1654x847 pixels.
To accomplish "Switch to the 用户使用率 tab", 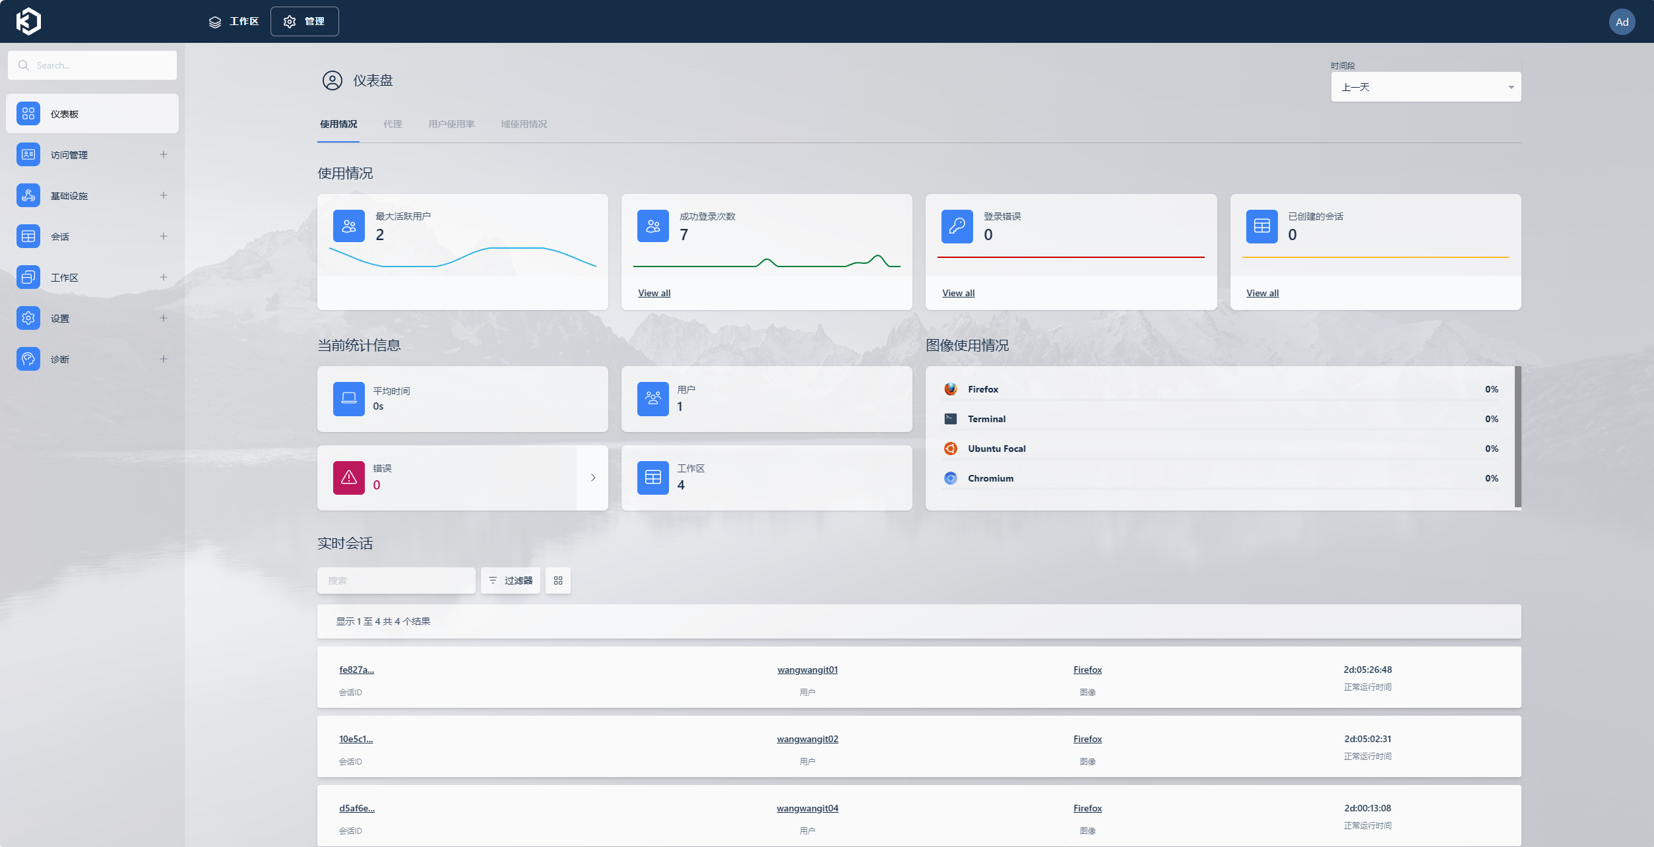I will [451, 124].
